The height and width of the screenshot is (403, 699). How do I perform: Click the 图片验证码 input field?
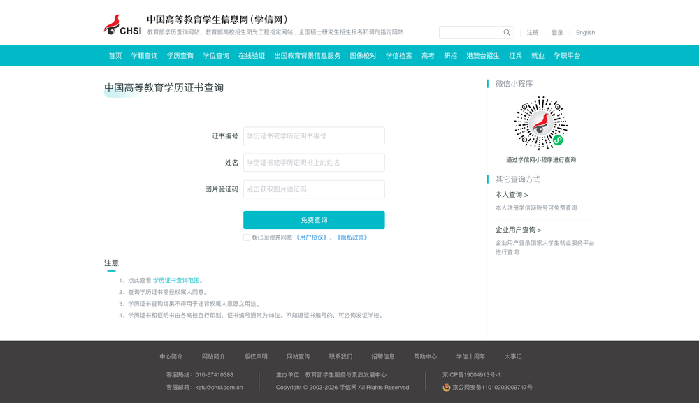click(314, 189)
